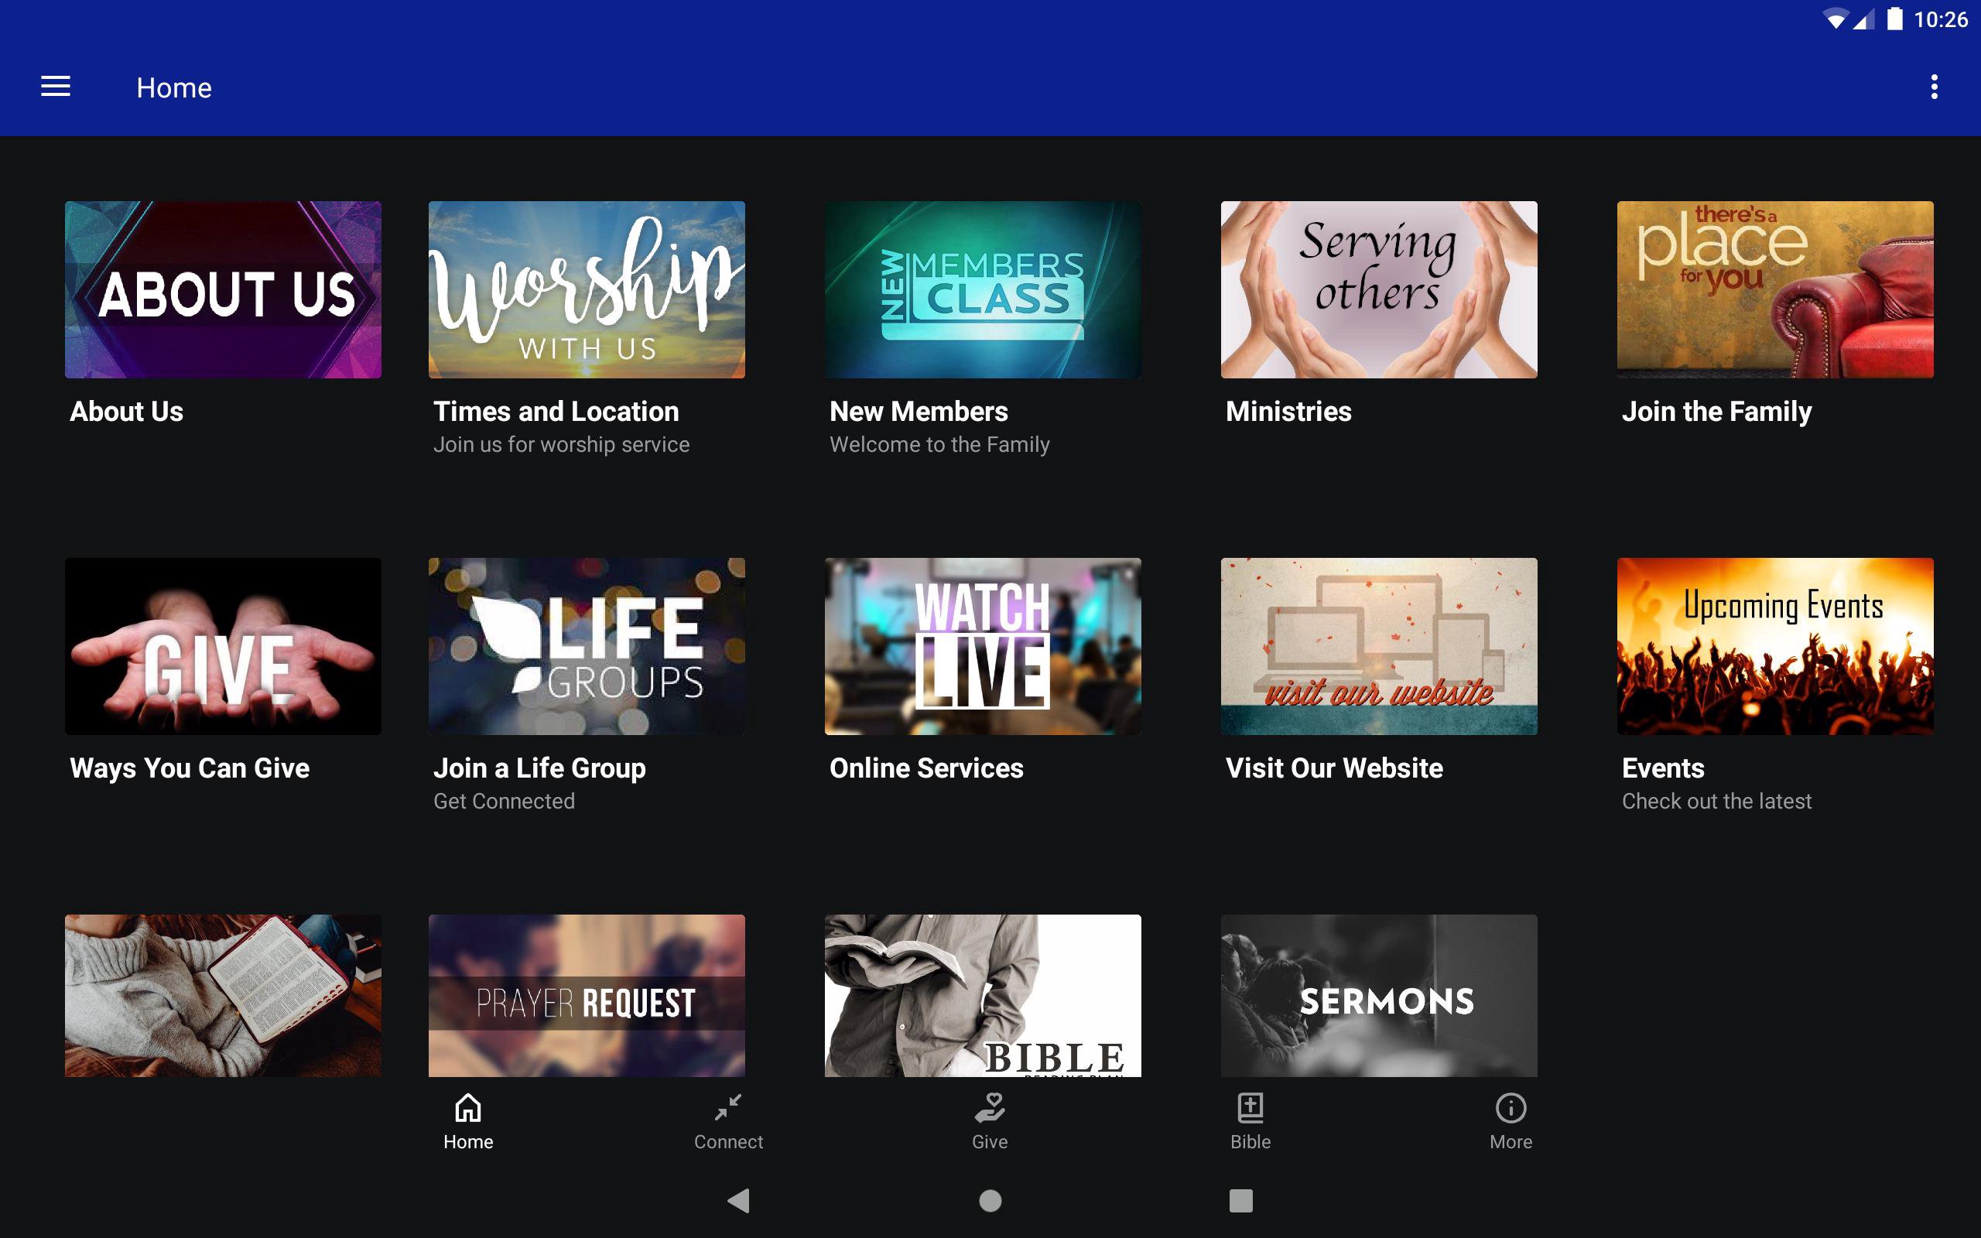Open the hamburger navigation menu

coord(56,87)
